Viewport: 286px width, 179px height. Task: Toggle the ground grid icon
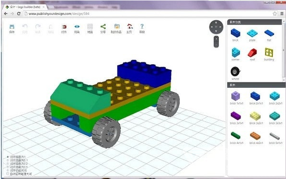90,29
